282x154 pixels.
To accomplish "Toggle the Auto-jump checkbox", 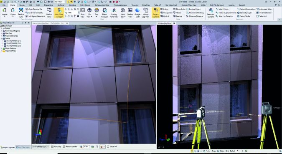I will [x=52, y=146].
